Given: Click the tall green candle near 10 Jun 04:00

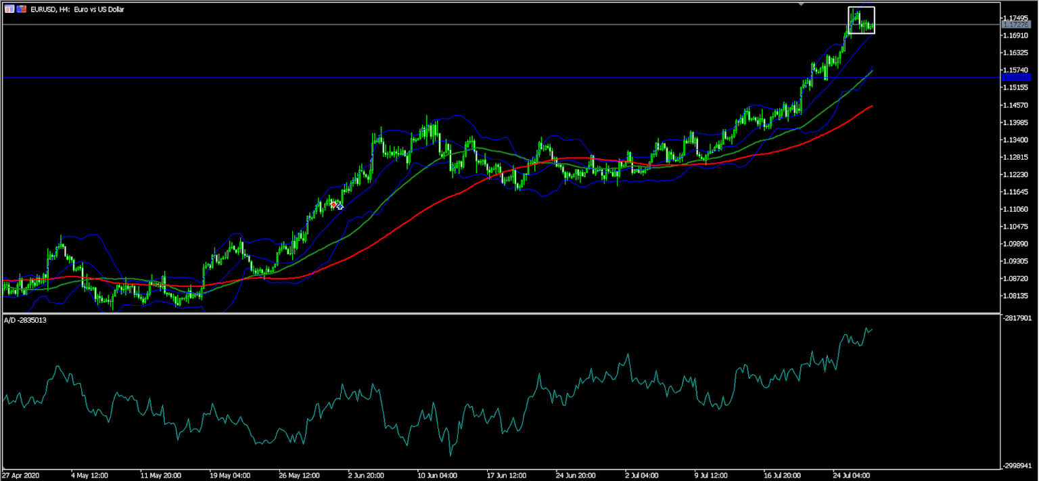Looking at the screenshot, I should (x=426, y=135).
